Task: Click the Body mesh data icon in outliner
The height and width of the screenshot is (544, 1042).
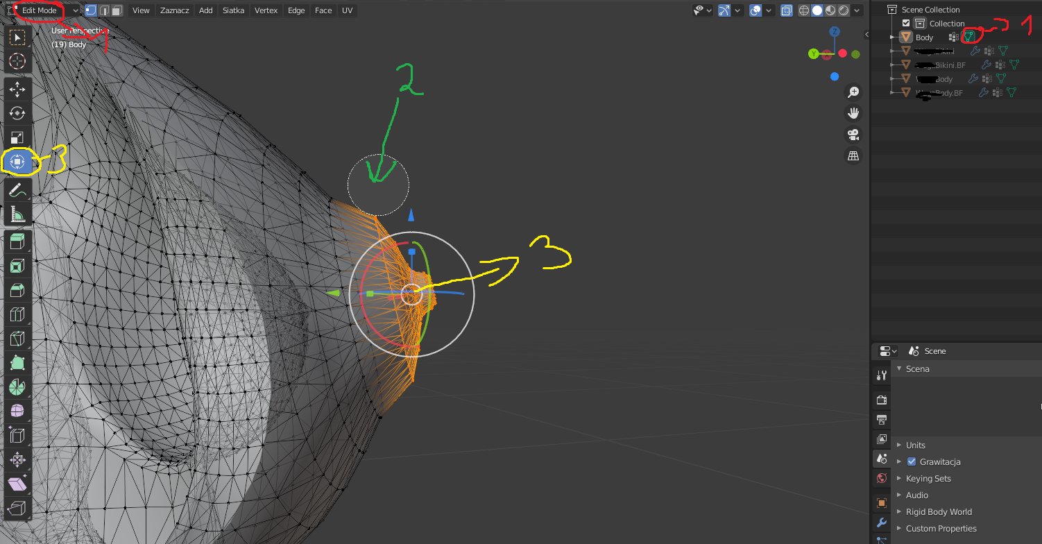Action: point(969,37)
